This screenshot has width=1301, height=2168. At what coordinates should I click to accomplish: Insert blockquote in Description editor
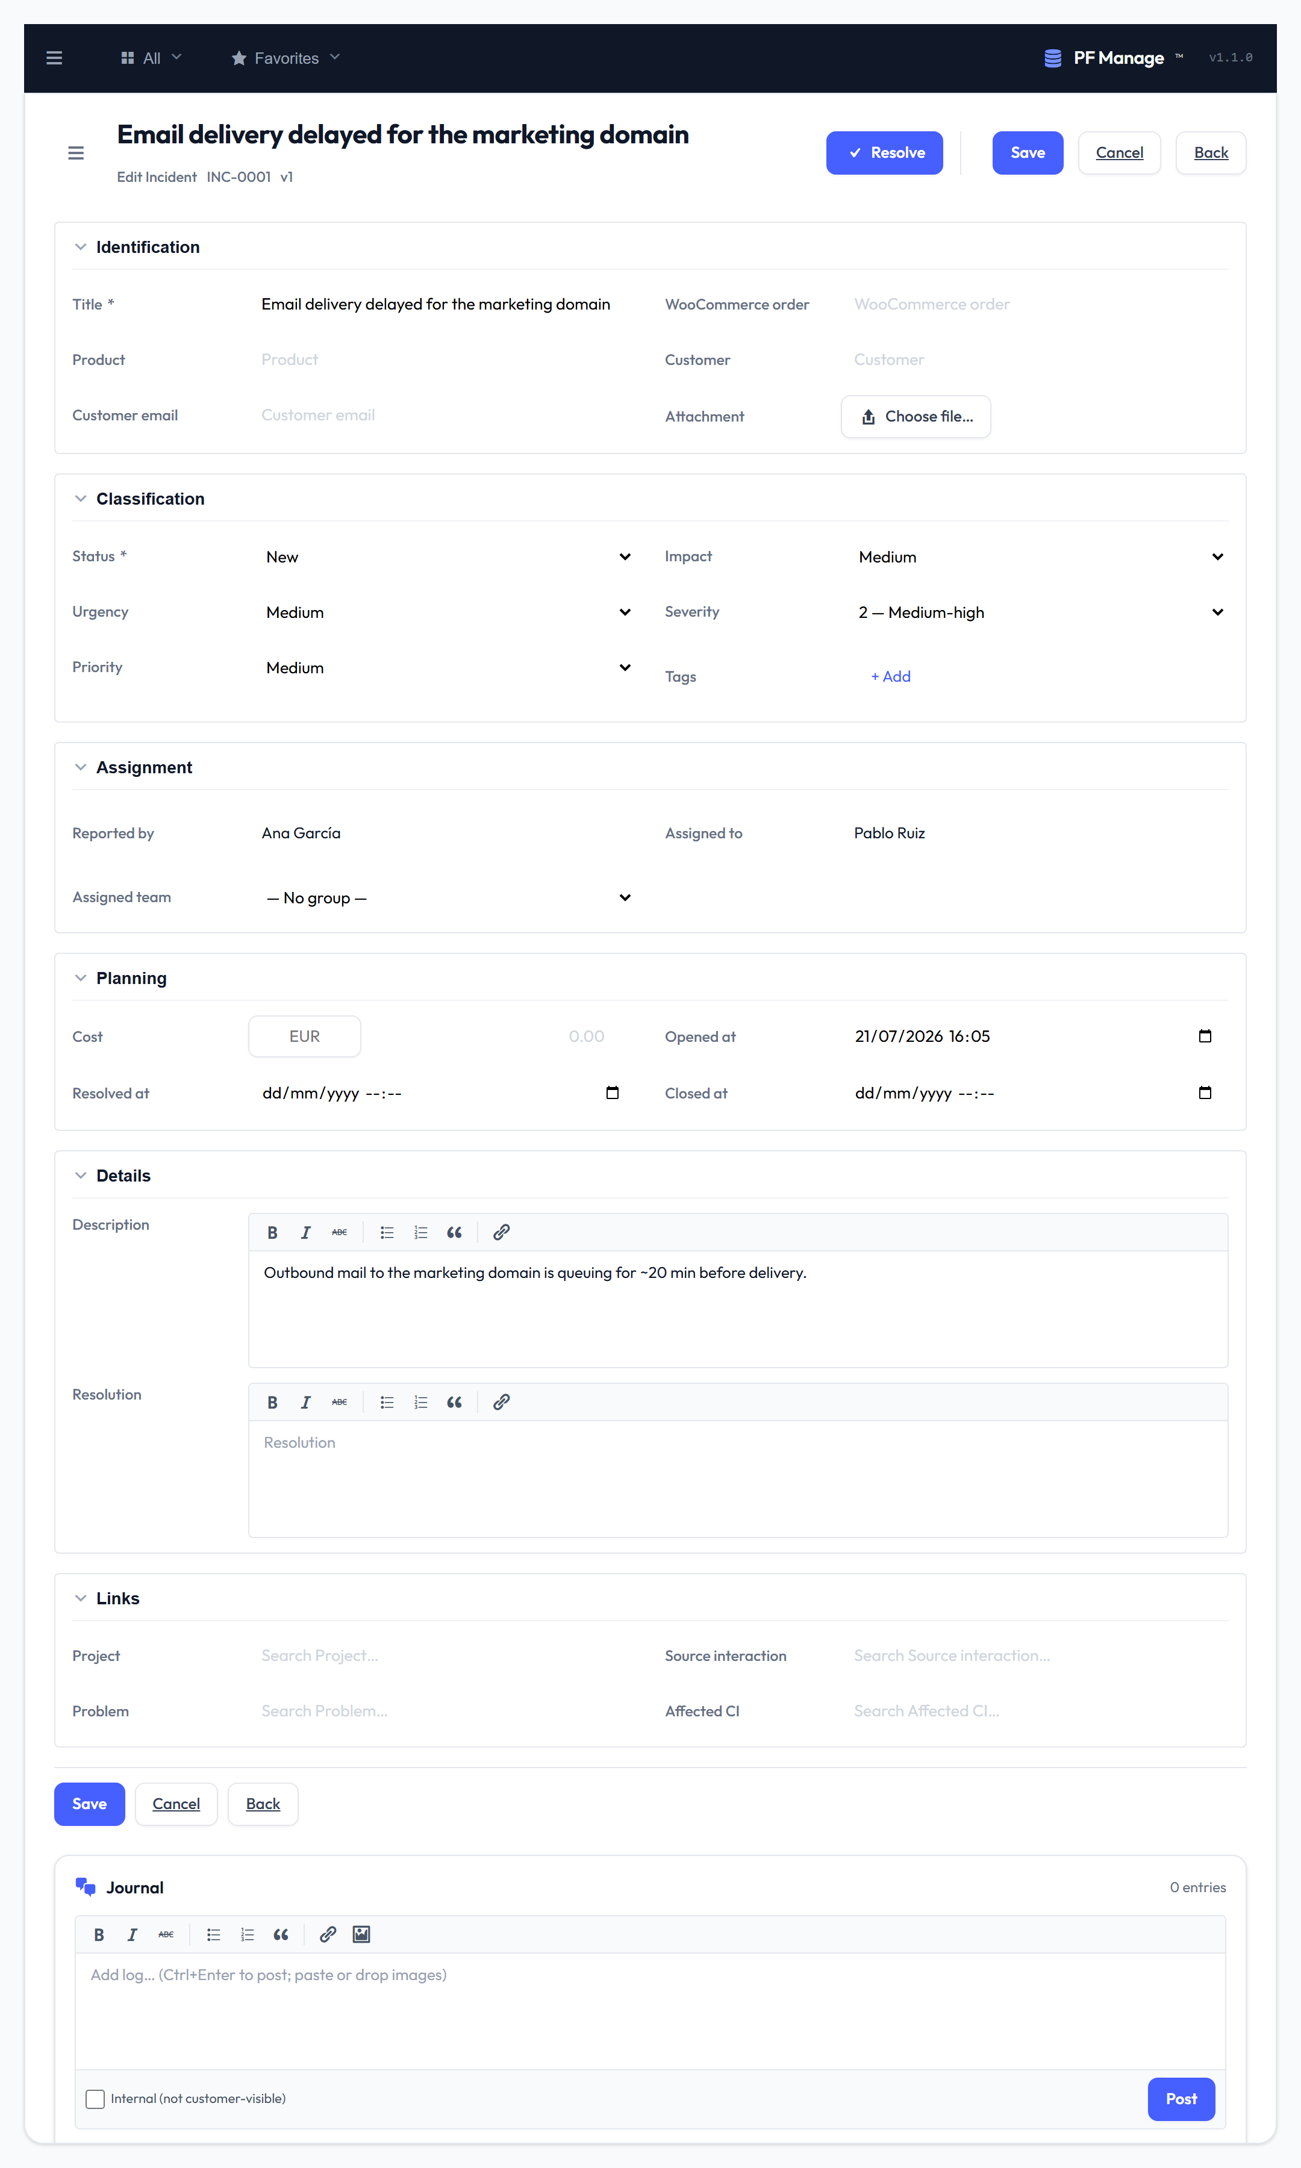454,1232
